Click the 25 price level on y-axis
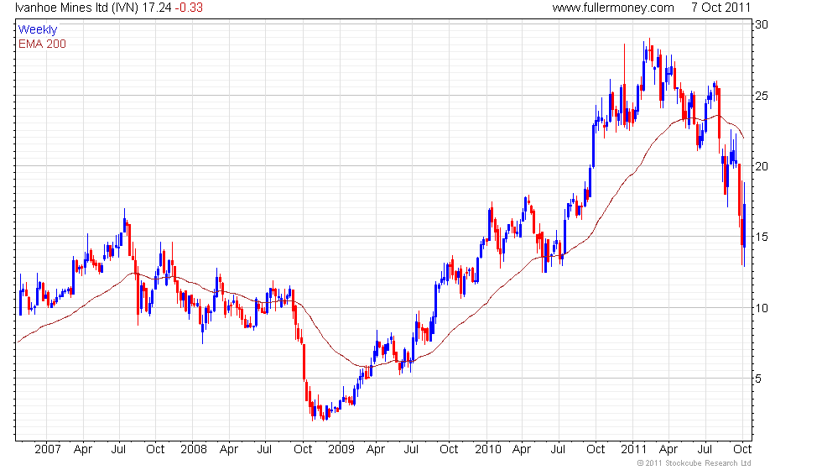Image resolution: width=822 pixels, height=470 pixels. click(761, 96)
